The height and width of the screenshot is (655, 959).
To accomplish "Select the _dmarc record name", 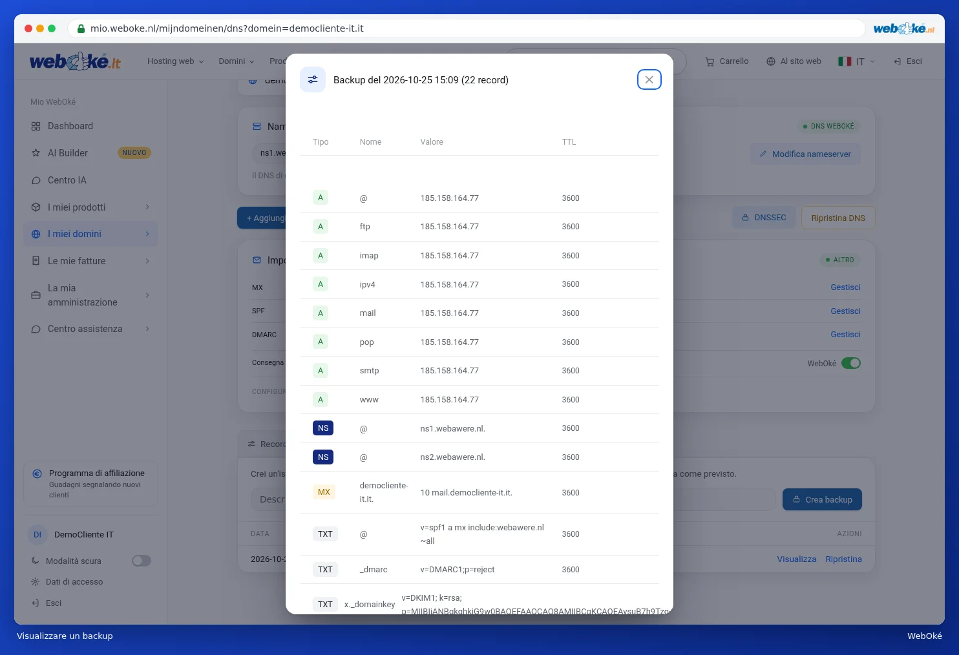I will click(374, 570).
